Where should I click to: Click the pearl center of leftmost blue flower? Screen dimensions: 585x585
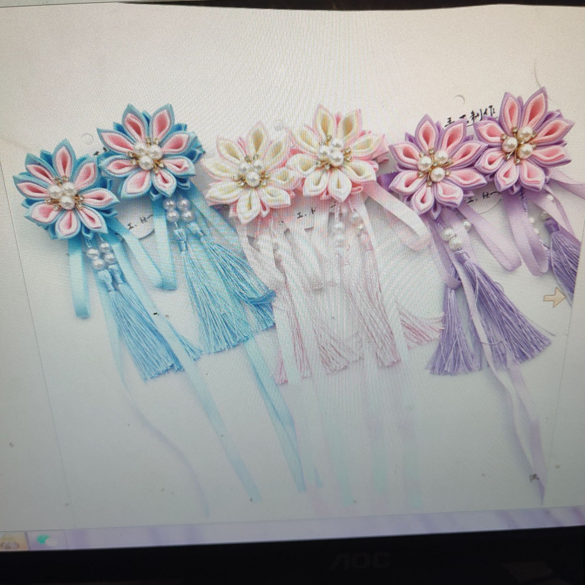[x=66, y=195]
